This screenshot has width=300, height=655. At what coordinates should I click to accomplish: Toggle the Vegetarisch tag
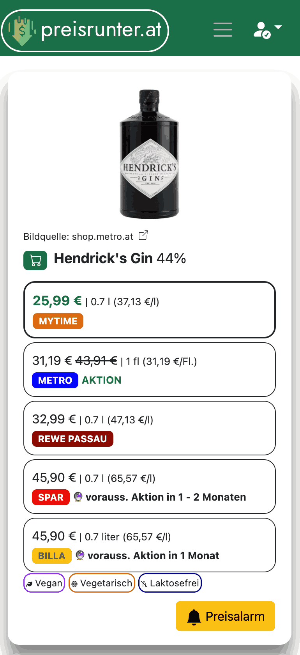tap(102, 583)
